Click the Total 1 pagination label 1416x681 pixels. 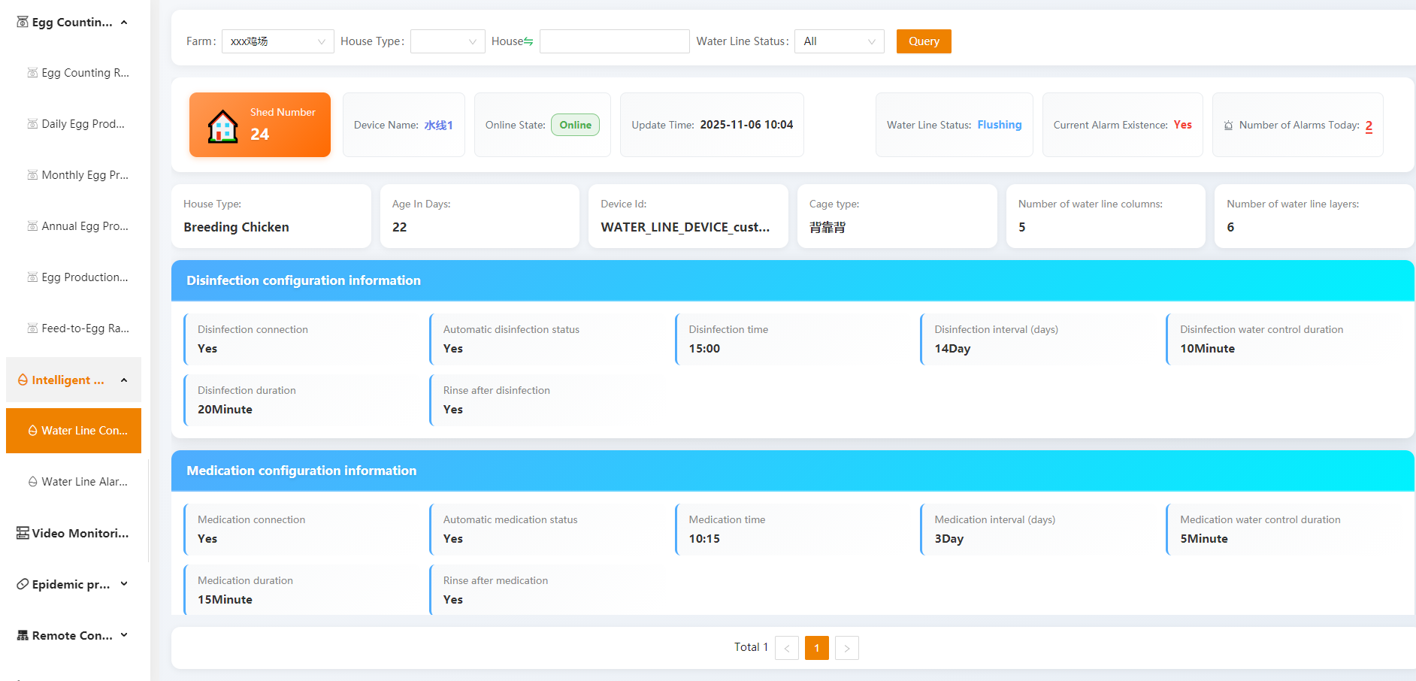coord(751,647)
